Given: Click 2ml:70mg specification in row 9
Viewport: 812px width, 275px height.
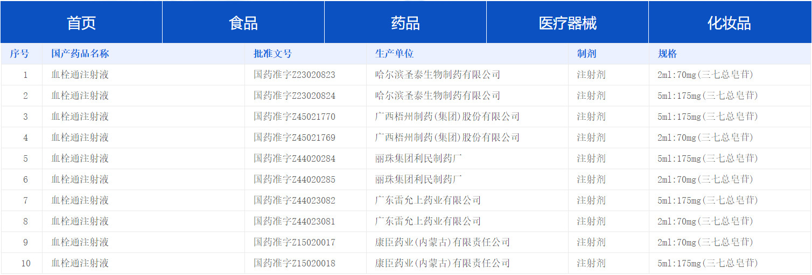Looking at the screenshot, I should pos(705,242).
